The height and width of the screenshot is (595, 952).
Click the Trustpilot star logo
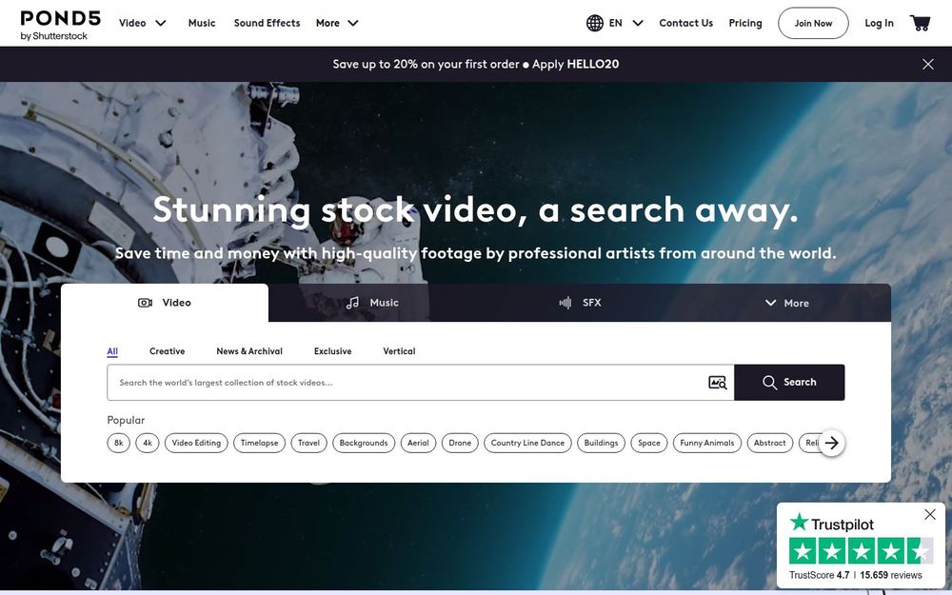point(799,522)
